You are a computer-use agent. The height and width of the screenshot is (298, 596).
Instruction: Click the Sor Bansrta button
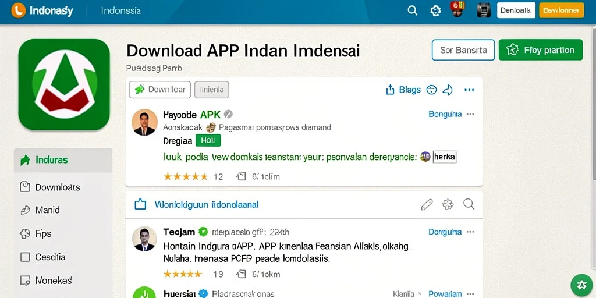click(x=463, y=50)
